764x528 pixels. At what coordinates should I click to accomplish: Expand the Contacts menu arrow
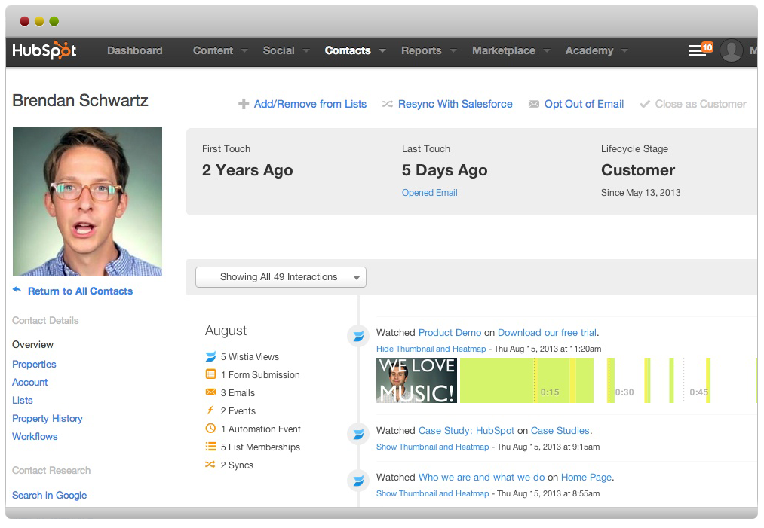point(382,50)
